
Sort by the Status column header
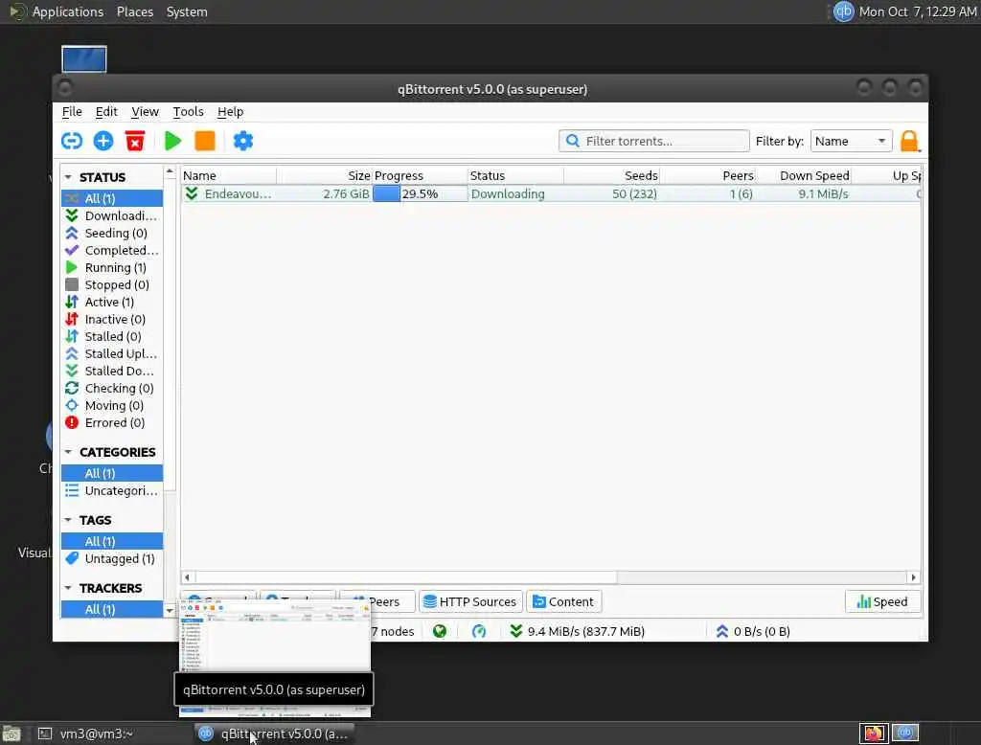[515, 176]
